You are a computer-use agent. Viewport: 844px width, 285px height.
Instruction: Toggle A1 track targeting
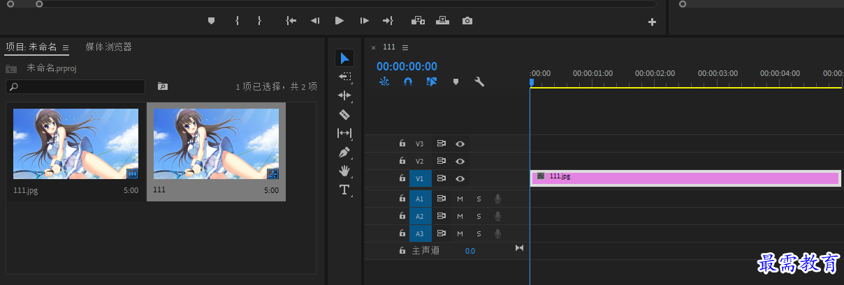(420, 199)
